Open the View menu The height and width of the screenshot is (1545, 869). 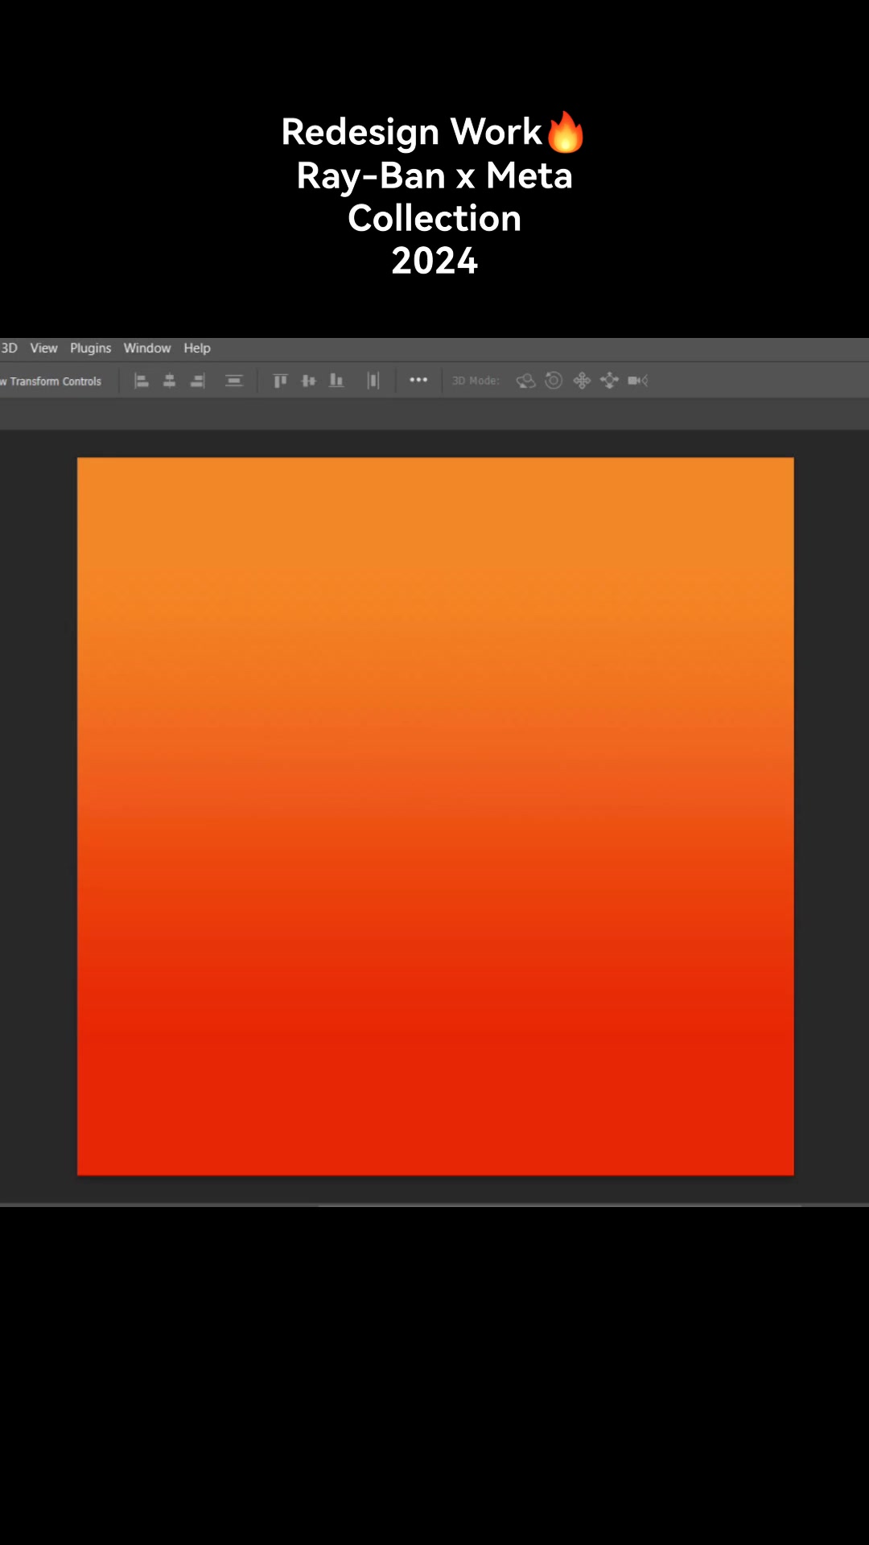click(44, 348)
